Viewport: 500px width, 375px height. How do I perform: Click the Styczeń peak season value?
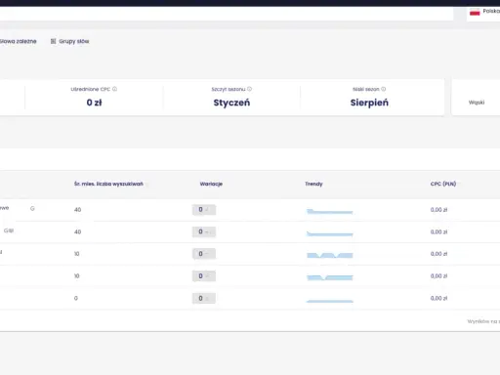[231, 103]
